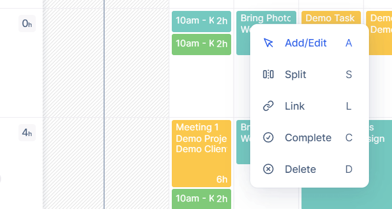This screenshot has width=392, height=209.
Task: Click the chain Link icon
Action: coord(268,106)
